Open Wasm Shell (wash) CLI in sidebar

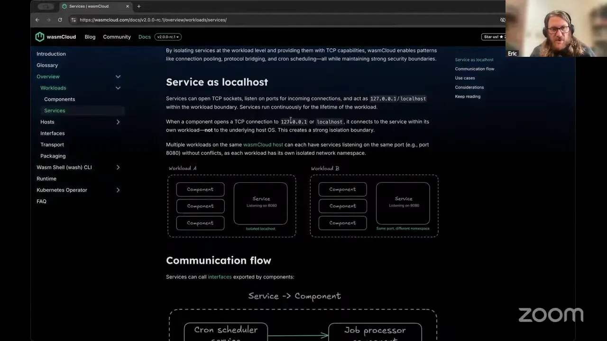coord(64,168)
